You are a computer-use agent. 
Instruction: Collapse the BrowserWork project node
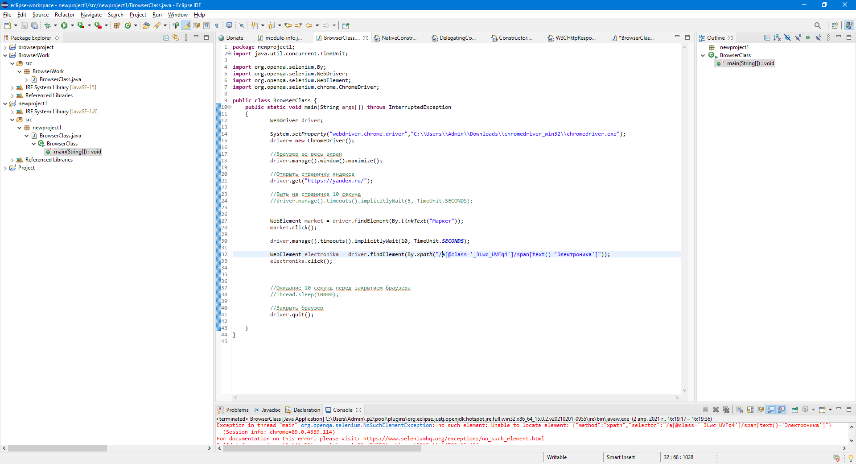(x=5, y=55)
